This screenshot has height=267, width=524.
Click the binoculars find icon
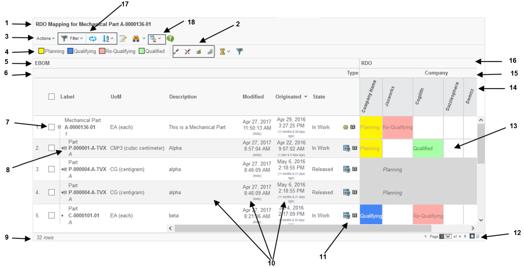point(136,38)
